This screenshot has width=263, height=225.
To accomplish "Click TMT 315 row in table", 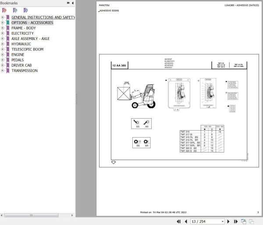I will point(202,132).
